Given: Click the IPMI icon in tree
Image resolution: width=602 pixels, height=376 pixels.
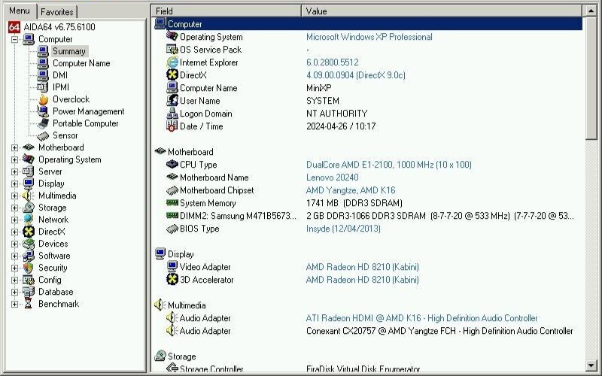Looking at the screenshot, I should [43, 87].
